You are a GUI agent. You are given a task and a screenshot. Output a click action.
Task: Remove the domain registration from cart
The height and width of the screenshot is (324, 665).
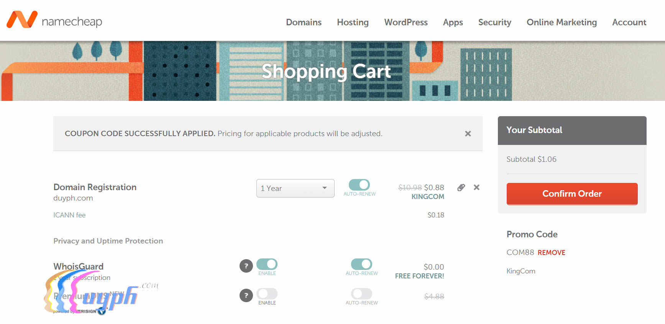pos(476,187)
